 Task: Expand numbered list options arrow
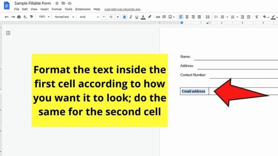(237, 17)
